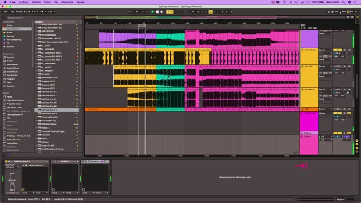Toggle return B Delay track activator
The image size is (361, 203).
337,133
